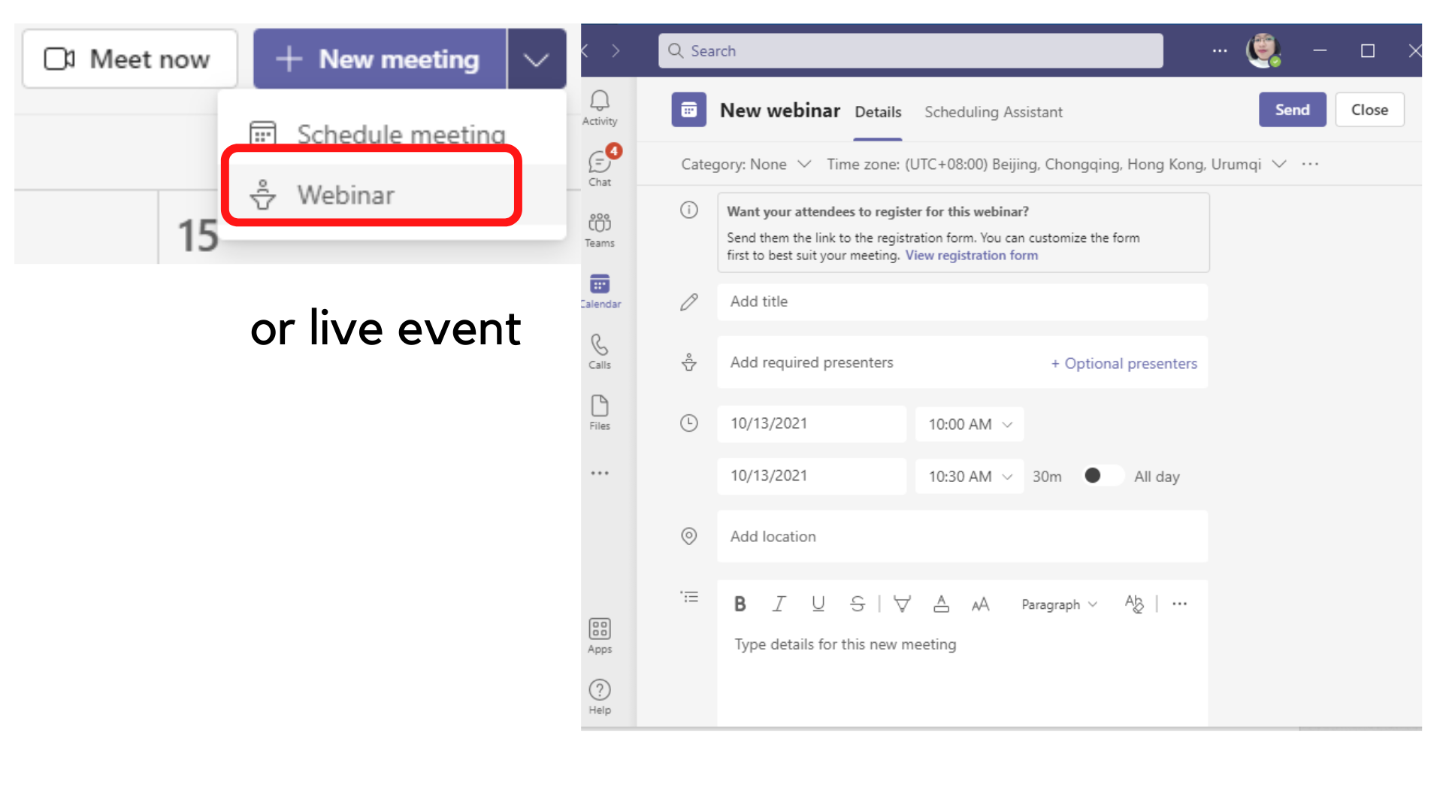Viewport: 1443px width, 812px height.
Task: Click the Italic formatting icon
Action: pyautogui.click(x=779, y=604)
